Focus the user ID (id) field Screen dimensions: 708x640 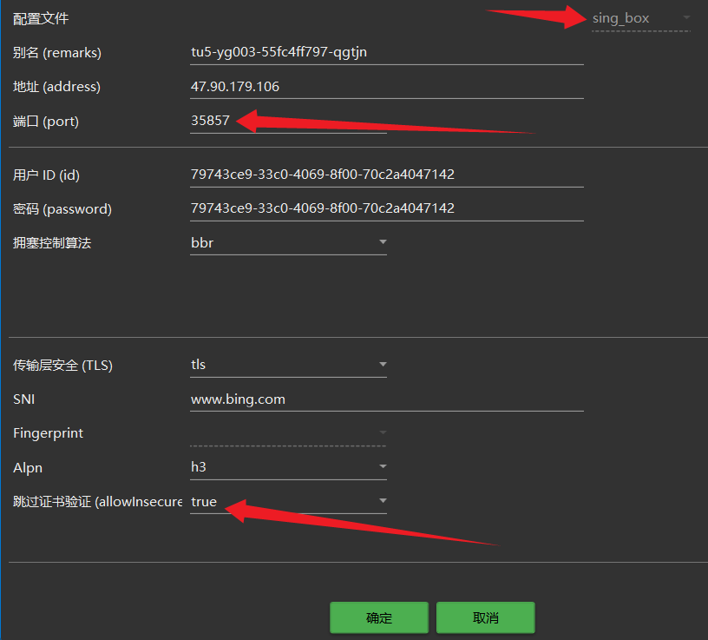[x=386, y=175]
